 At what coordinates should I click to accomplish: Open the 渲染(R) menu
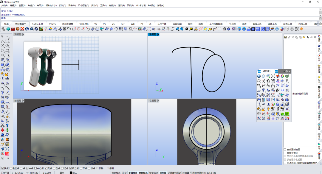pos(121,6)
